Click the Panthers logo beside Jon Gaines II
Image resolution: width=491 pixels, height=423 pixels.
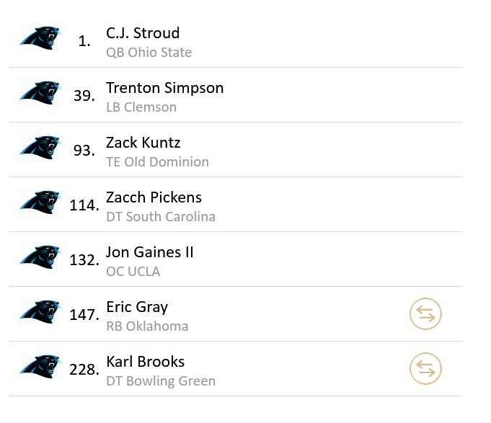40,257
